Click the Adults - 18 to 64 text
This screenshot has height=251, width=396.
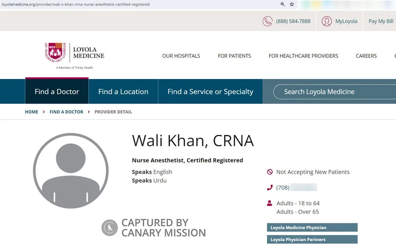pyautogui.click(x=298, y=203)
